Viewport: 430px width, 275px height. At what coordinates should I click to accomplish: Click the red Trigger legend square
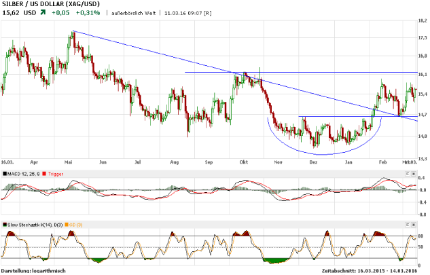(45, 174)
